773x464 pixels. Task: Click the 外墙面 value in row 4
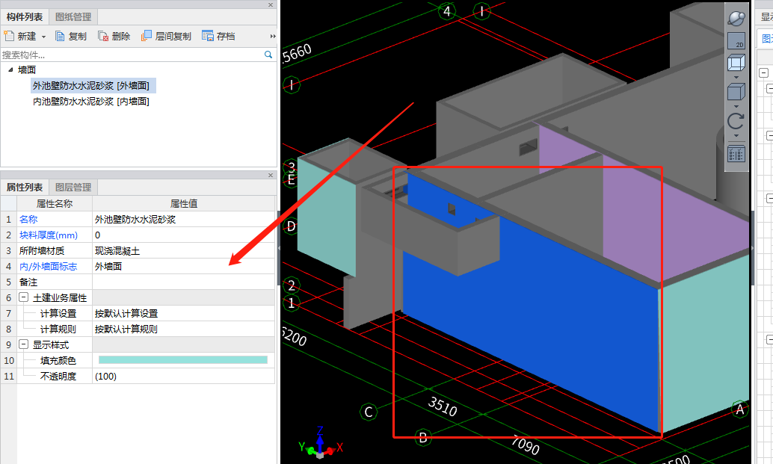click(x=183, y=267)
